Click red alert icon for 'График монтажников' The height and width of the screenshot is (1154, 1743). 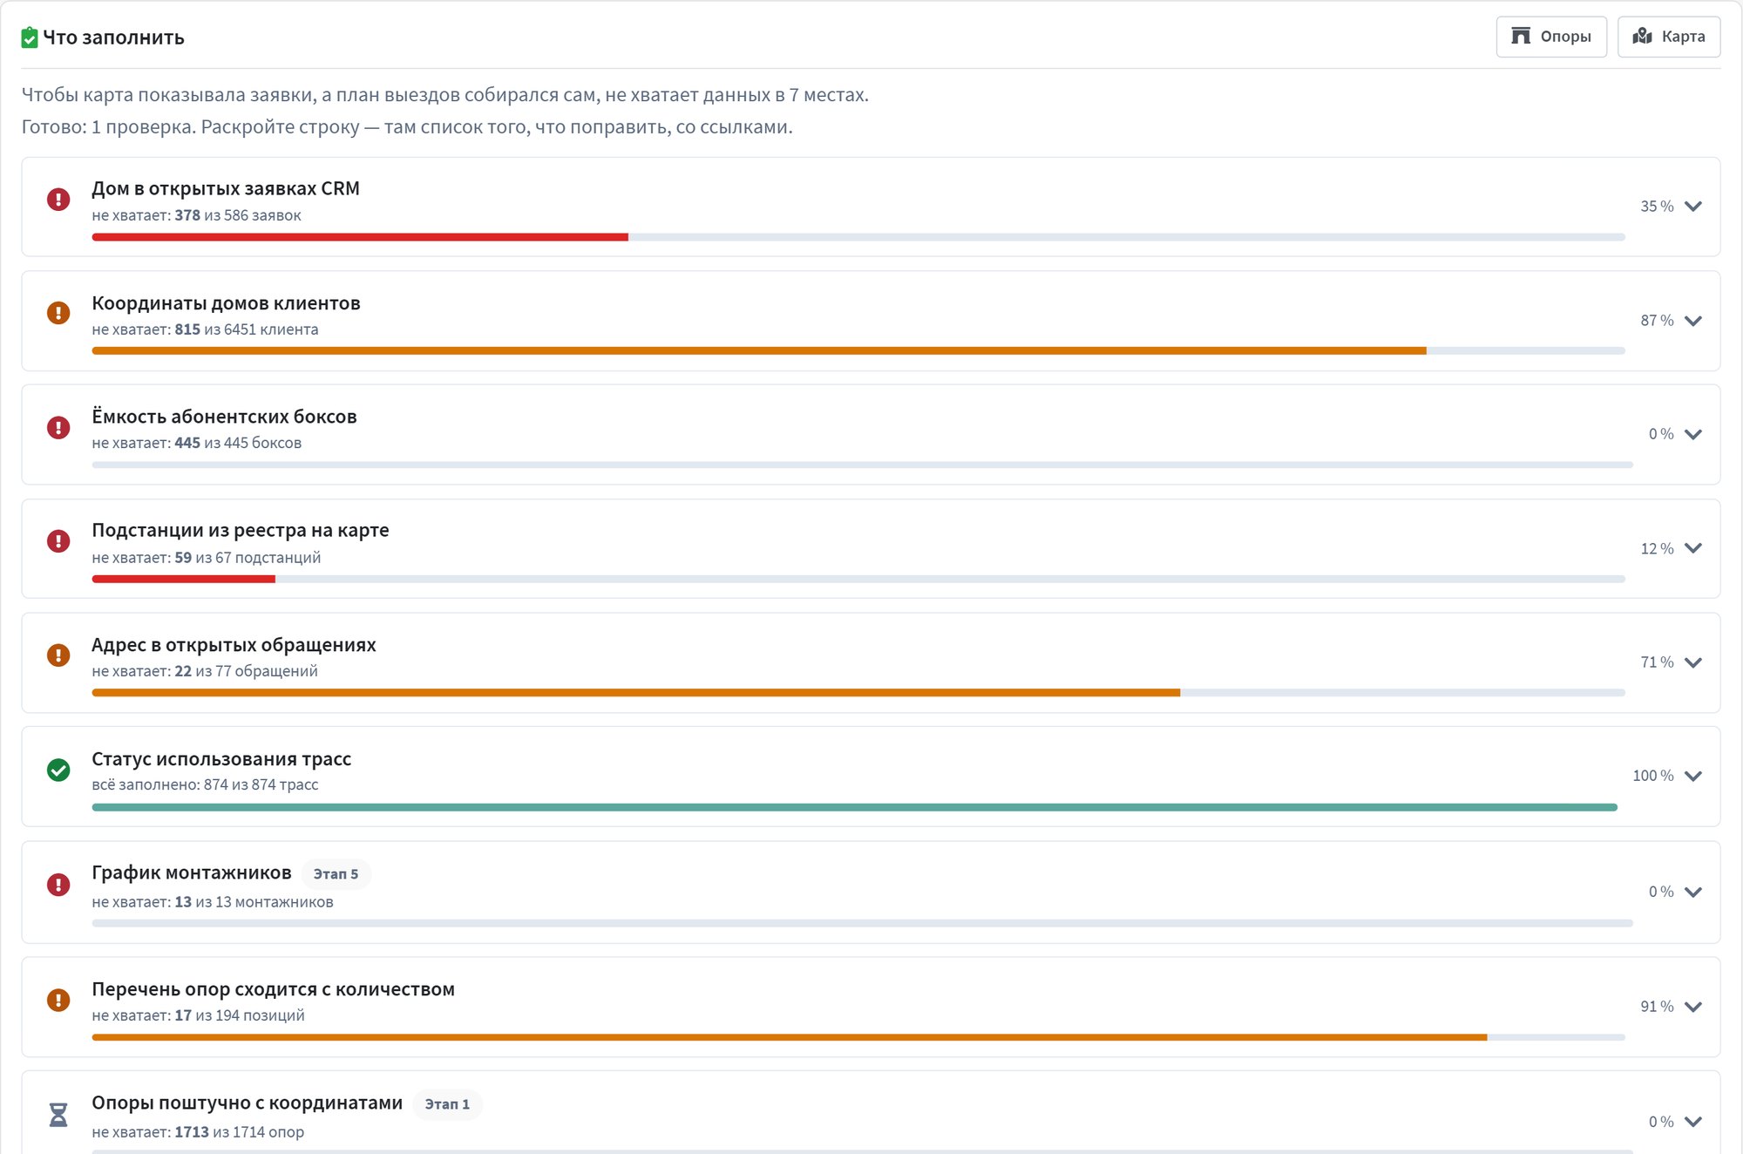58,885
